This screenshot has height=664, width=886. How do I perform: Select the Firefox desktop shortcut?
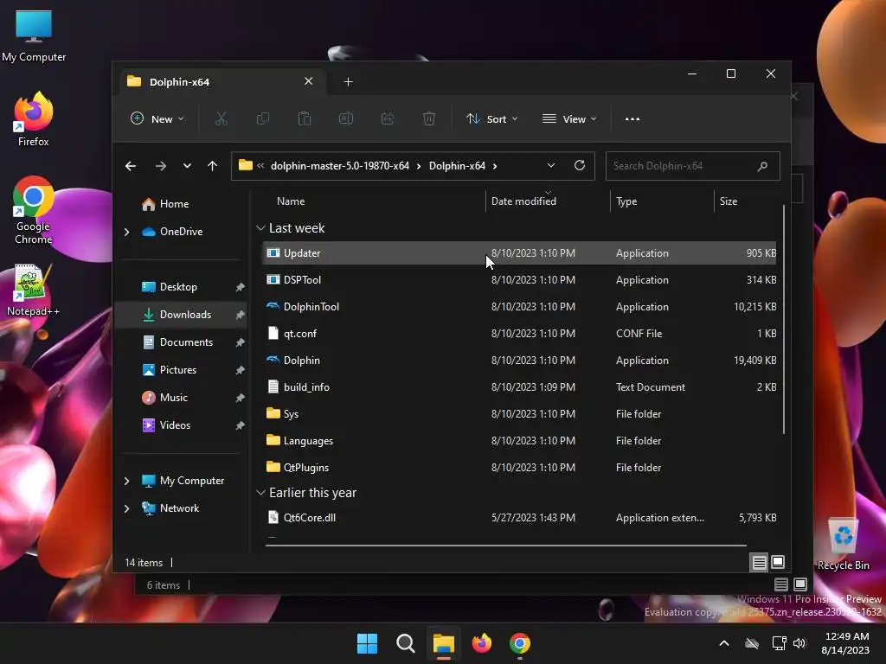tap(34, 119)
